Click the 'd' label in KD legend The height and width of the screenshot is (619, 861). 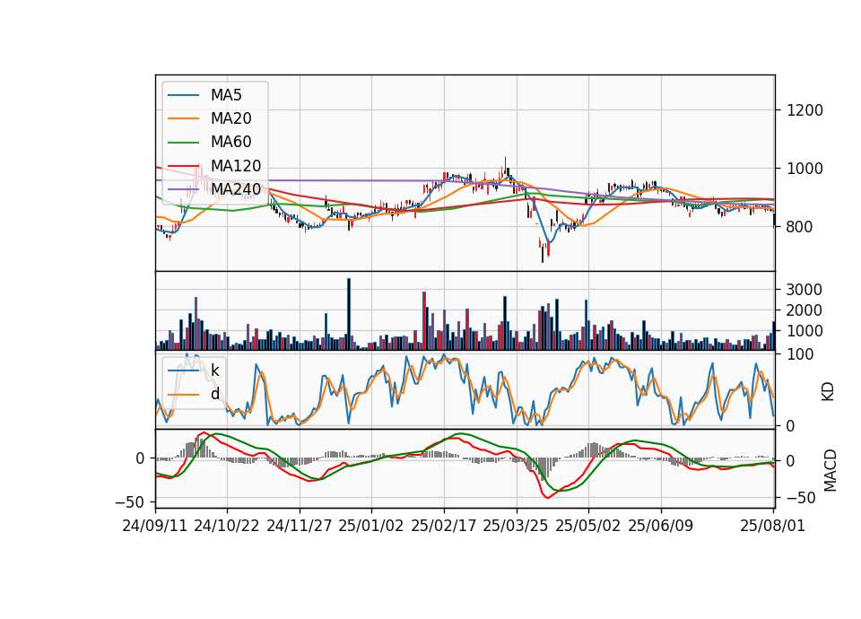(214, 394)
